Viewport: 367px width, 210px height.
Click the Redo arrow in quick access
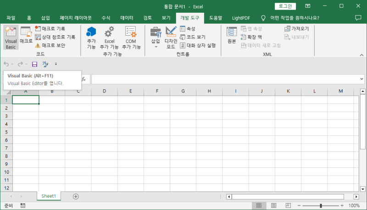[20, 64]
